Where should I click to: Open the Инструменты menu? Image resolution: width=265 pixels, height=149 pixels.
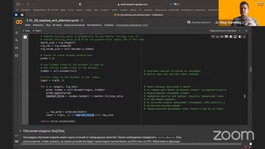94,25
